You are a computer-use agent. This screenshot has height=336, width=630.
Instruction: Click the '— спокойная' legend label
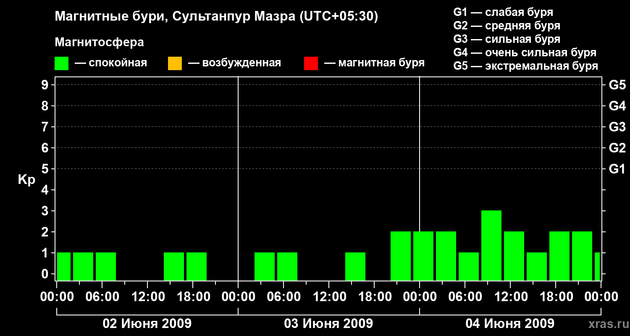point(111,63)
